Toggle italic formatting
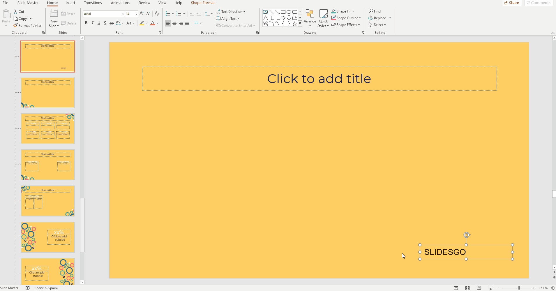The image size is (556, 291). coord(92,23)
